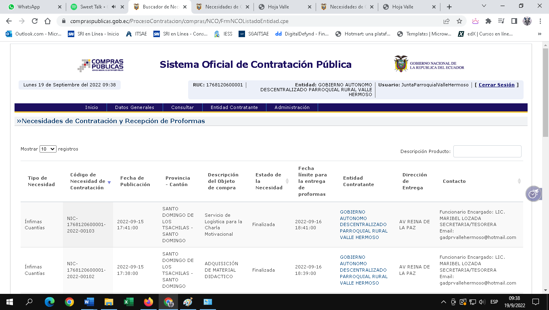Sort by Código de Necesidad de Contratación arrow
This screenshot has width=549, height=310.
click(109, 182)
